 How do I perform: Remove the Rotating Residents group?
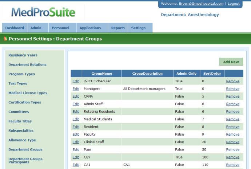(x=233, y=112)
